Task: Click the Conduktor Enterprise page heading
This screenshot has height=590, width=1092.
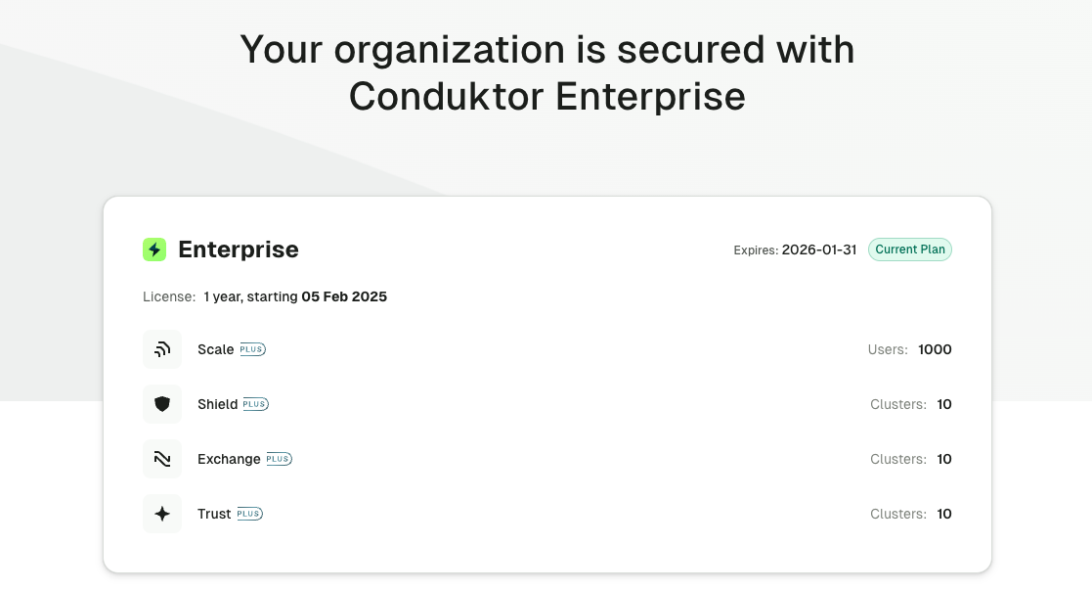Action: click(547, 72)
